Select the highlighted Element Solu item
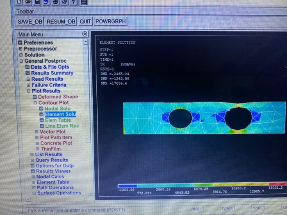Image resolution: width=287 pixels, height=215 pixels. coord(60,114)
